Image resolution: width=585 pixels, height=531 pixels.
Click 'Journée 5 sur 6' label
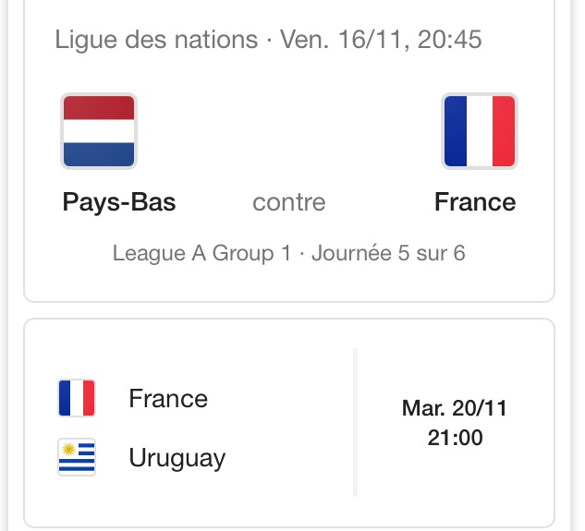(388, 253)
